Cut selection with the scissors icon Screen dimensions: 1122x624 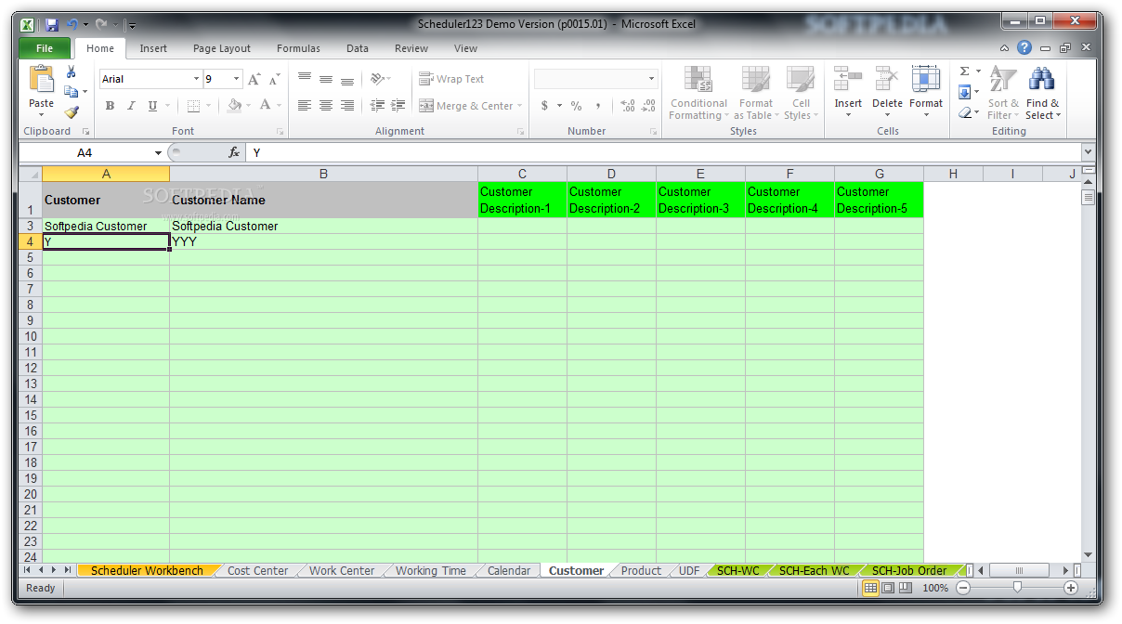coord(72,71)
